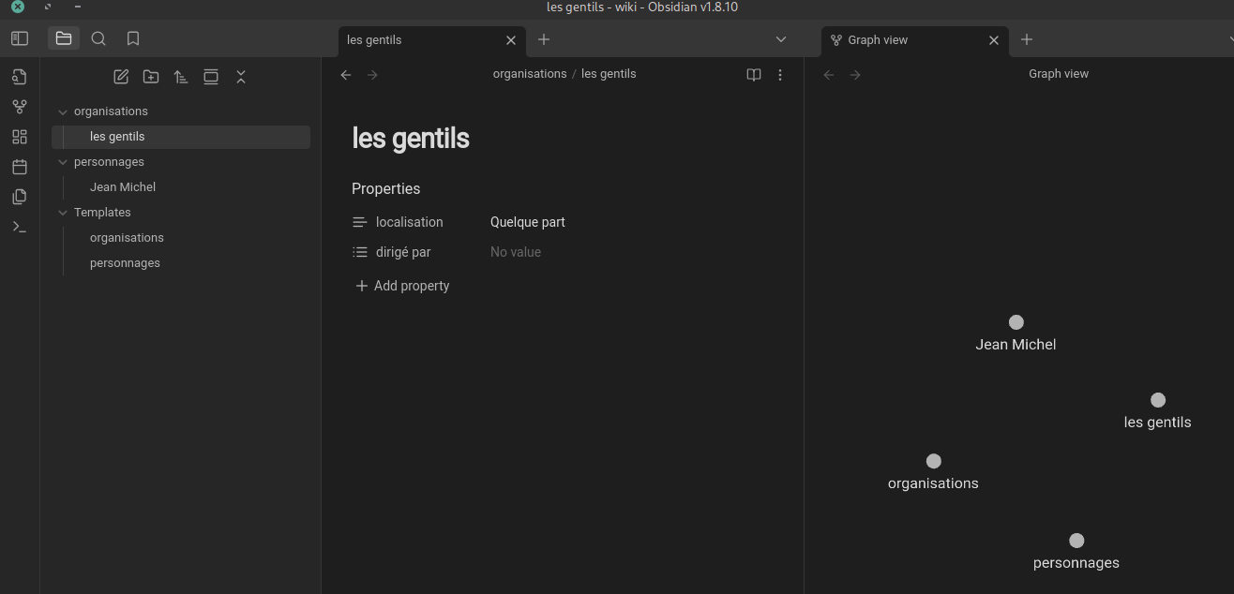The height and width of the screenshot is (594, 1234).
Task: Collapse the organisations folder
Action: 64,111
